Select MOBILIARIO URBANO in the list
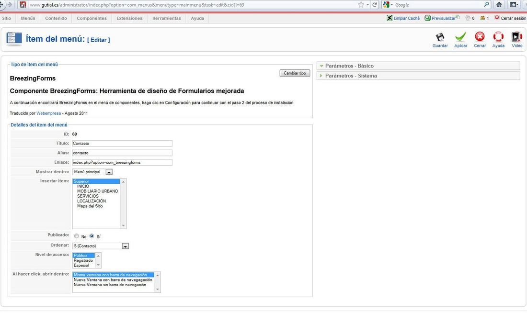 96,191
